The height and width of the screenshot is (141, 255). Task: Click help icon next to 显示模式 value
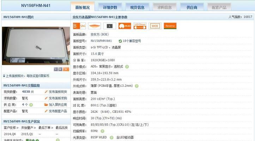point(127,67)
